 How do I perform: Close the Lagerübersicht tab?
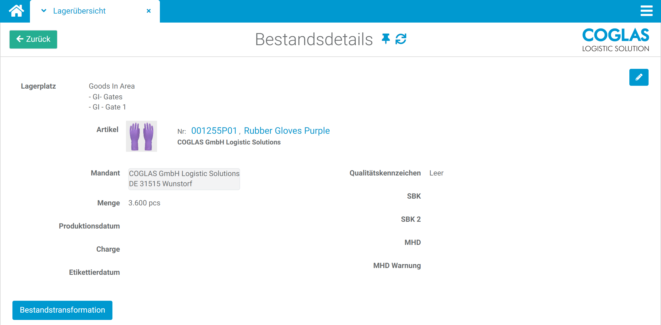pos(149,11)
